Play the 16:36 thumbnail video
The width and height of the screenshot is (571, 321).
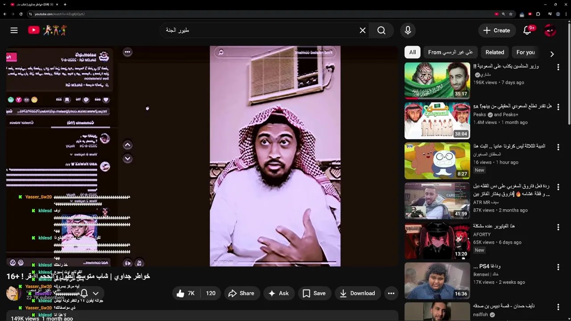[437, 280]
